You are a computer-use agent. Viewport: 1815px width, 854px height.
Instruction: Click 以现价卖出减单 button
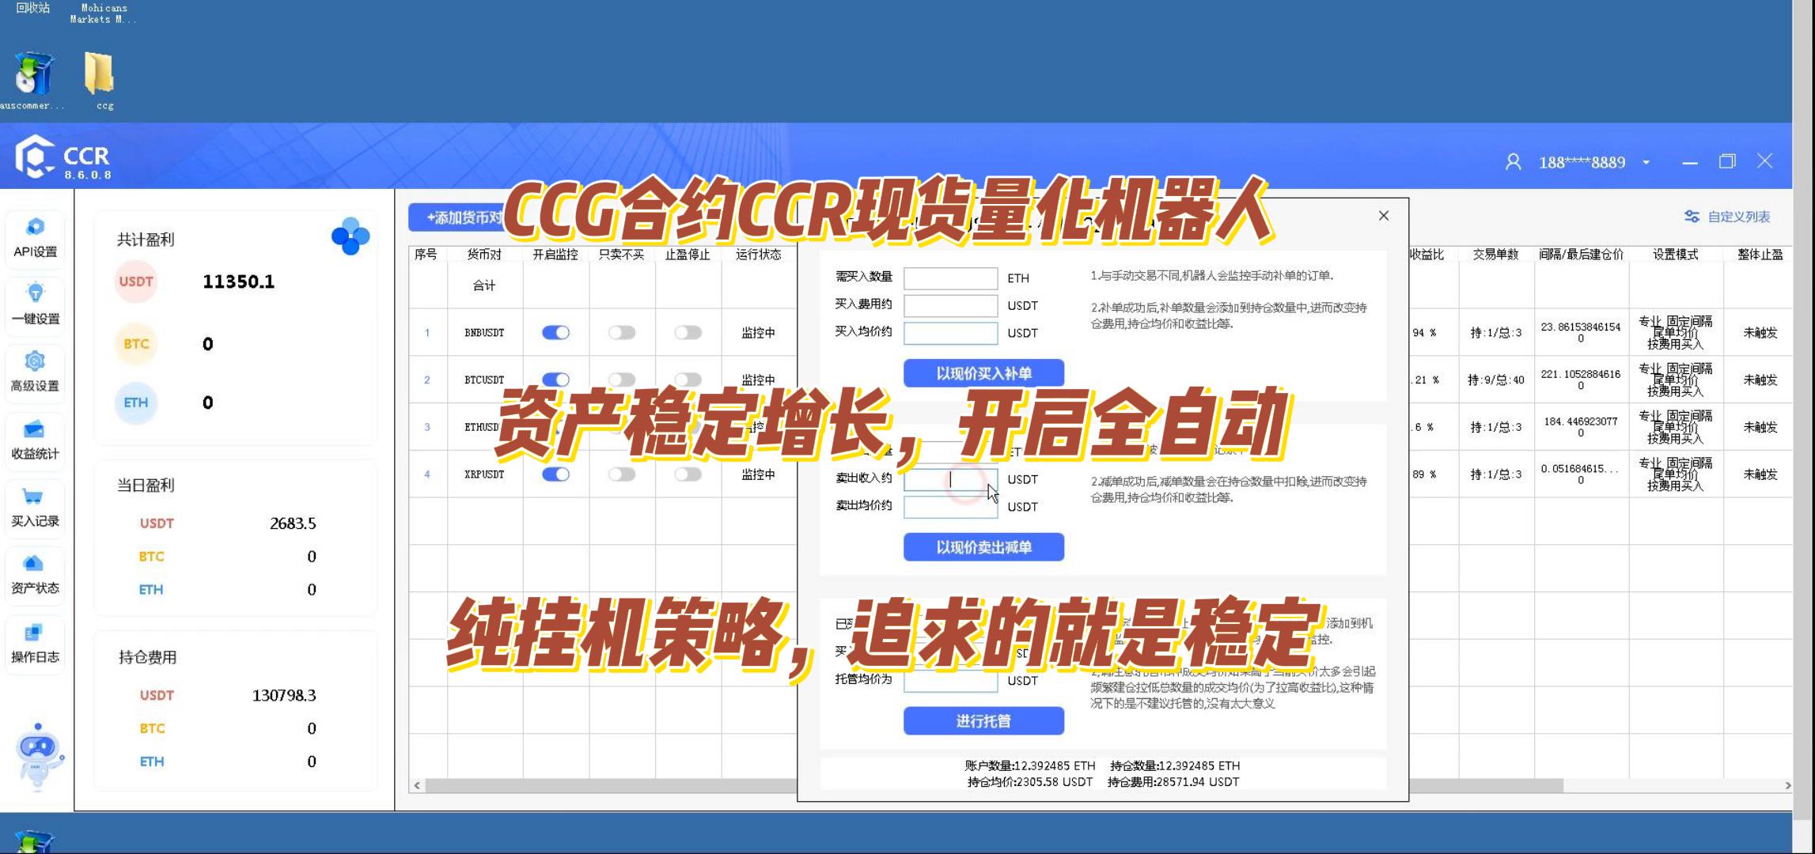pyautogui.click(x=983, y=547)
